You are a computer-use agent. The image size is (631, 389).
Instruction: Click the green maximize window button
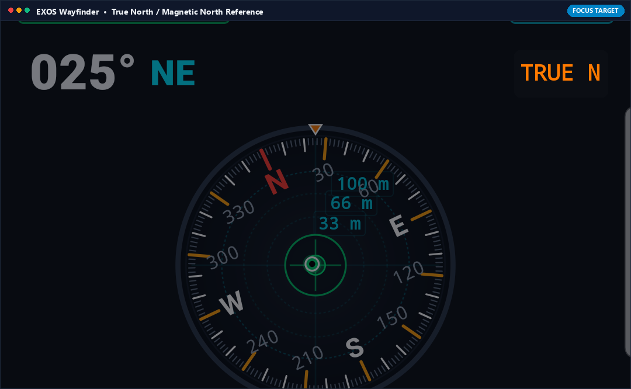pyautogui.click(x=27, y=11)
